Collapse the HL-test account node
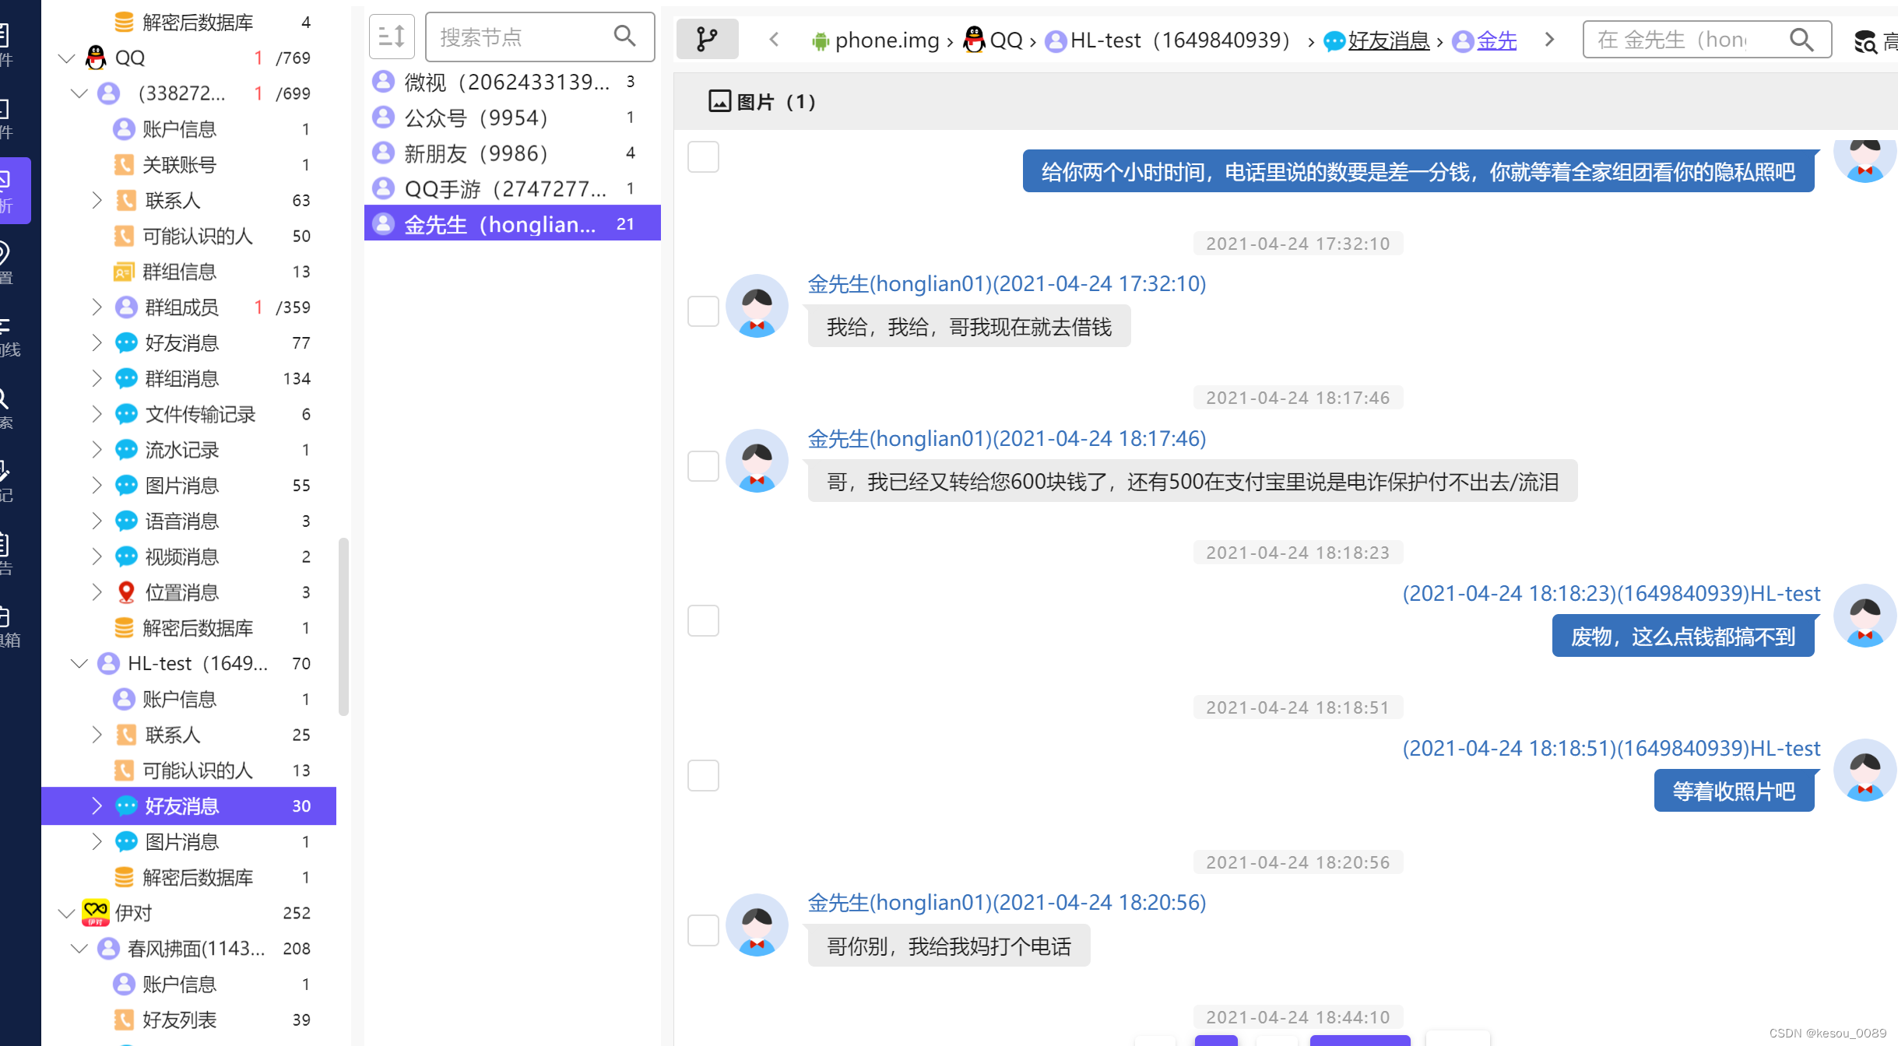 click(79, 664)
